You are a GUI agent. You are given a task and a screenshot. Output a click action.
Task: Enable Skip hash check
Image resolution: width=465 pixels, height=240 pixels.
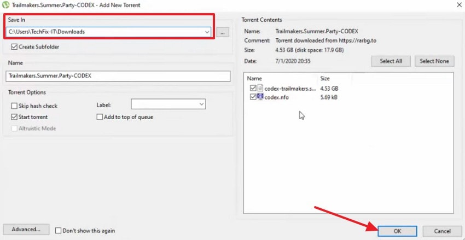pyautogui.click(x=14, y=106)
